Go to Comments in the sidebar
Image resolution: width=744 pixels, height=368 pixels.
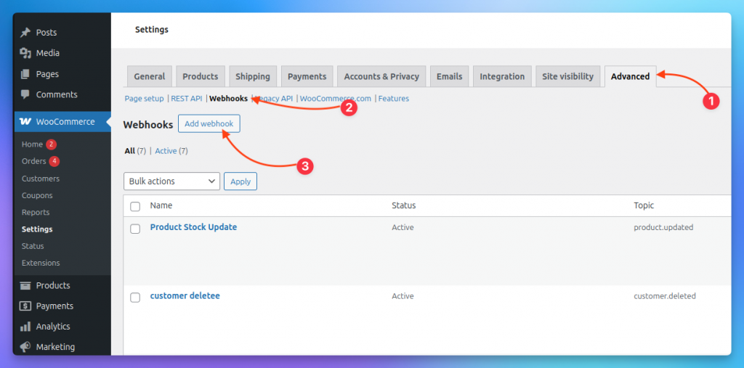57,94
